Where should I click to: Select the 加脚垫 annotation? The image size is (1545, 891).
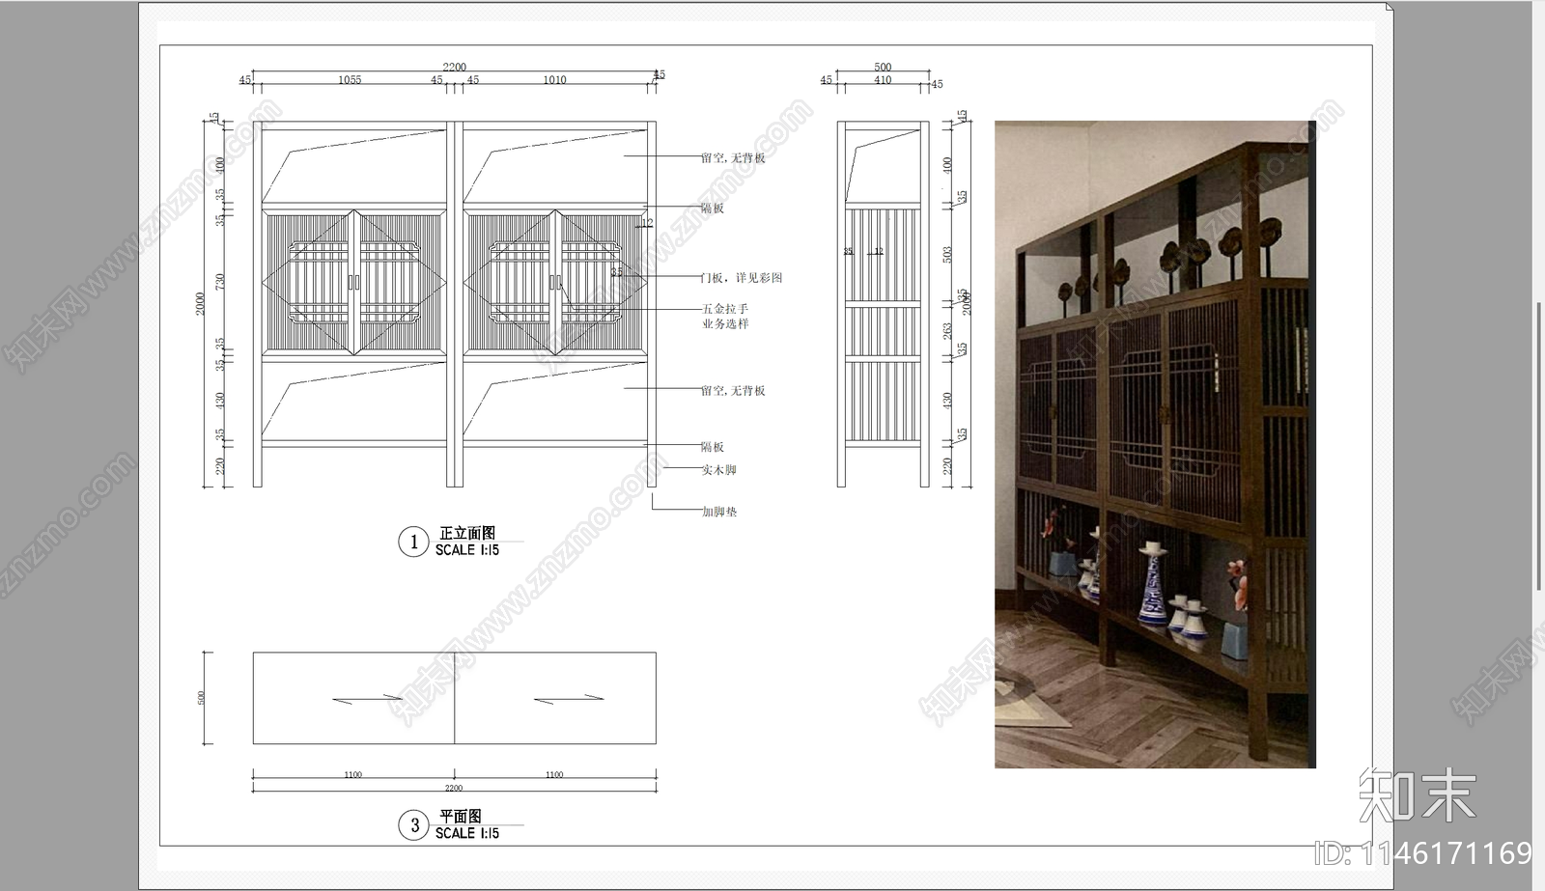[719, 512]
